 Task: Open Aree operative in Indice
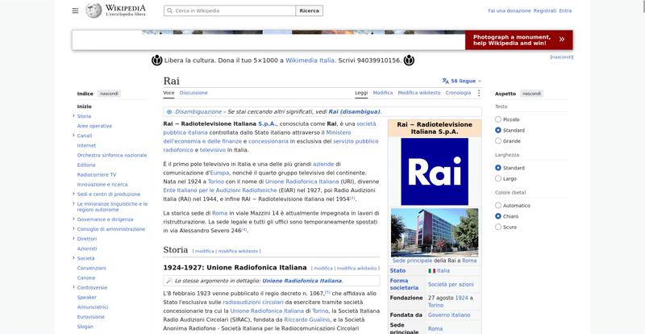pyautogui.click(x=94, y=126)
